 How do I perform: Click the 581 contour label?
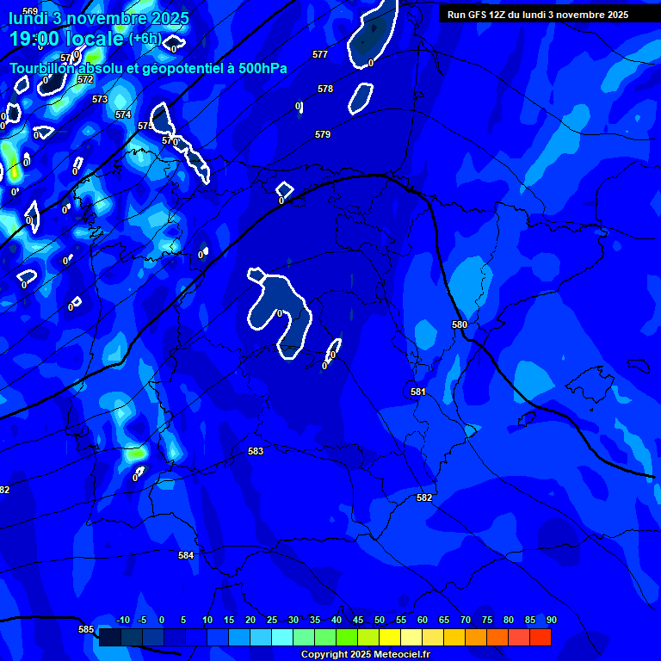coord(418,392)
